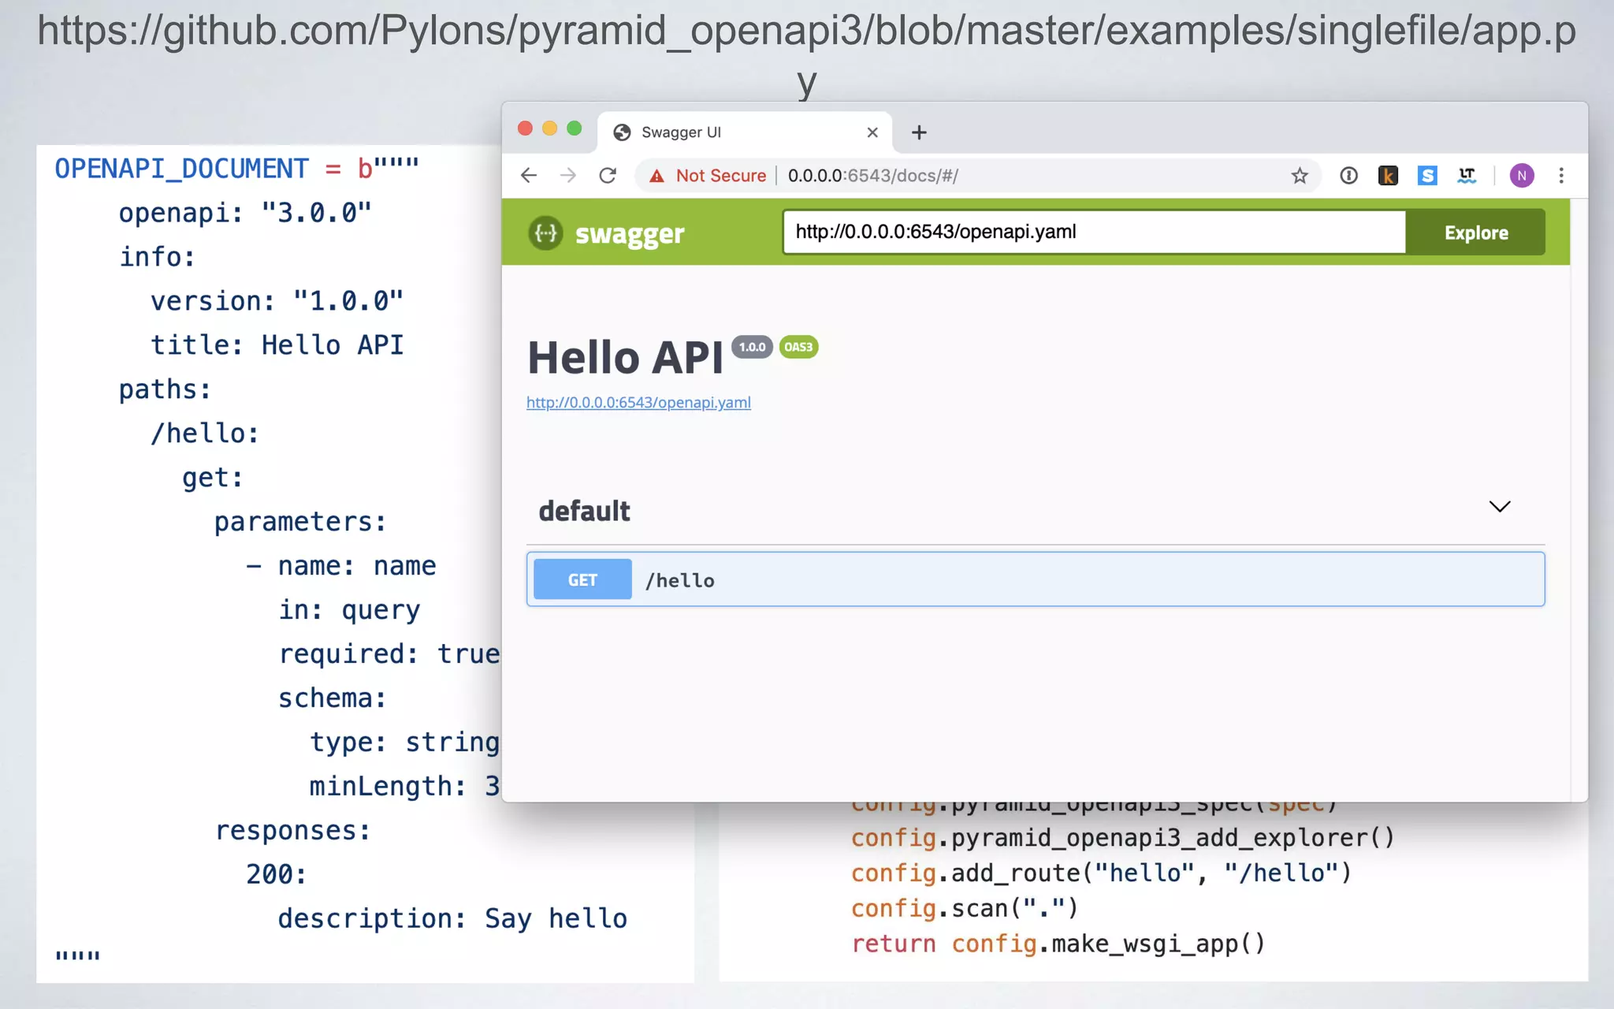Image resolution: width=1614 pixels, height=1009 pixels.
Task: Click the config.add_route code line
Action: 1101,873
